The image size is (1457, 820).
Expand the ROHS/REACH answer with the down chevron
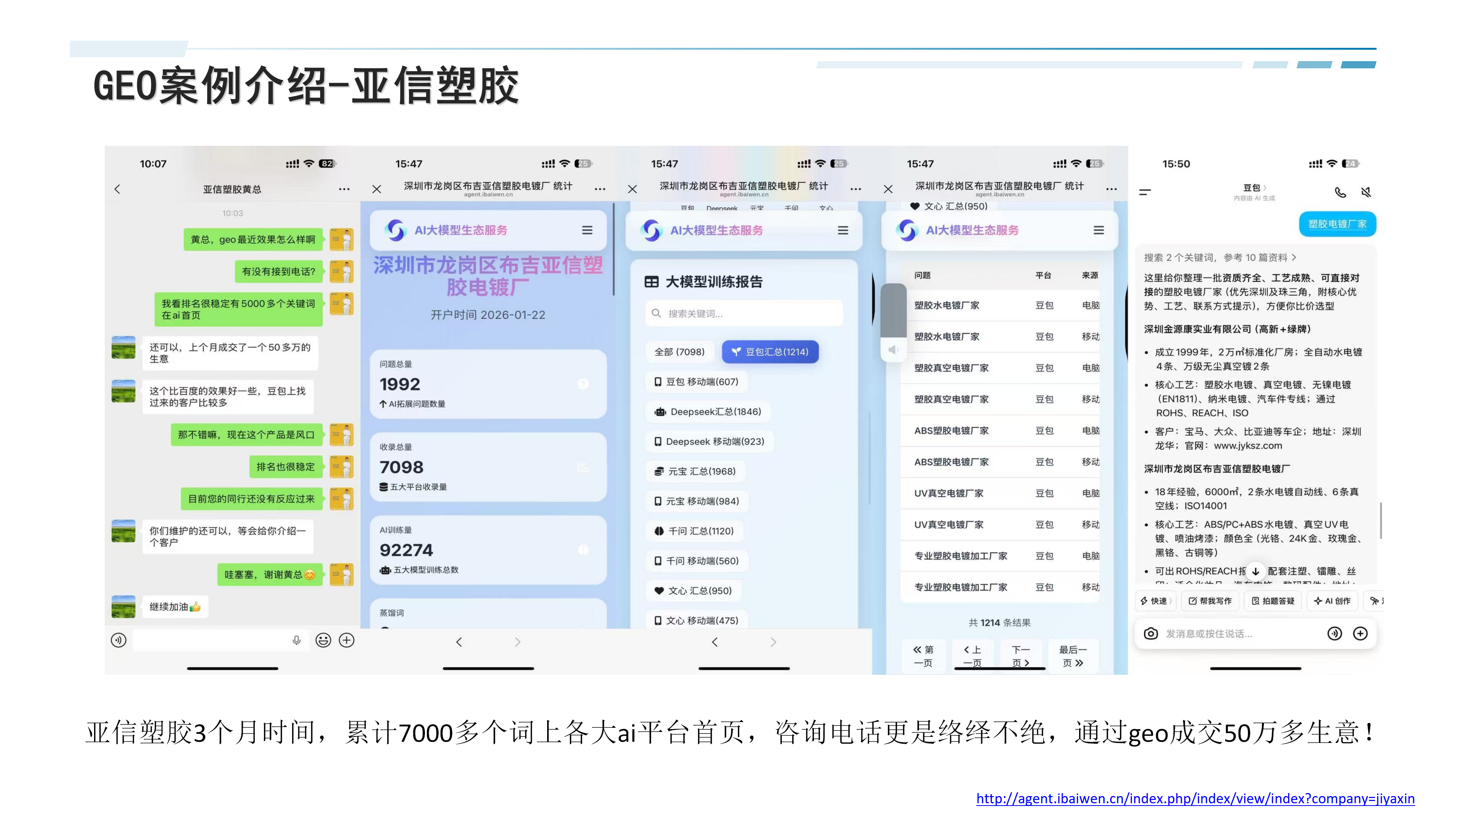1256,572
